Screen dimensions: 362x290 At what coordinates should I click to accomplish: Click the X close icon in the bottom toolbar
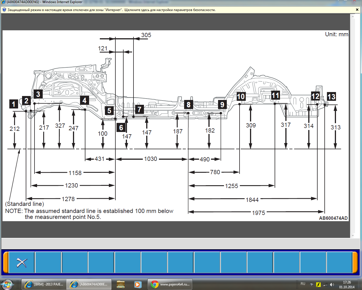coord(21,263)
